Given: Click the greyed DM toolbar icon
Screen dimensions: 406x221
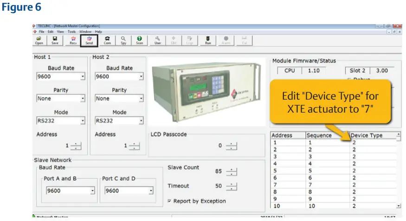Looking at the screenshot, I should coord(174,41).
